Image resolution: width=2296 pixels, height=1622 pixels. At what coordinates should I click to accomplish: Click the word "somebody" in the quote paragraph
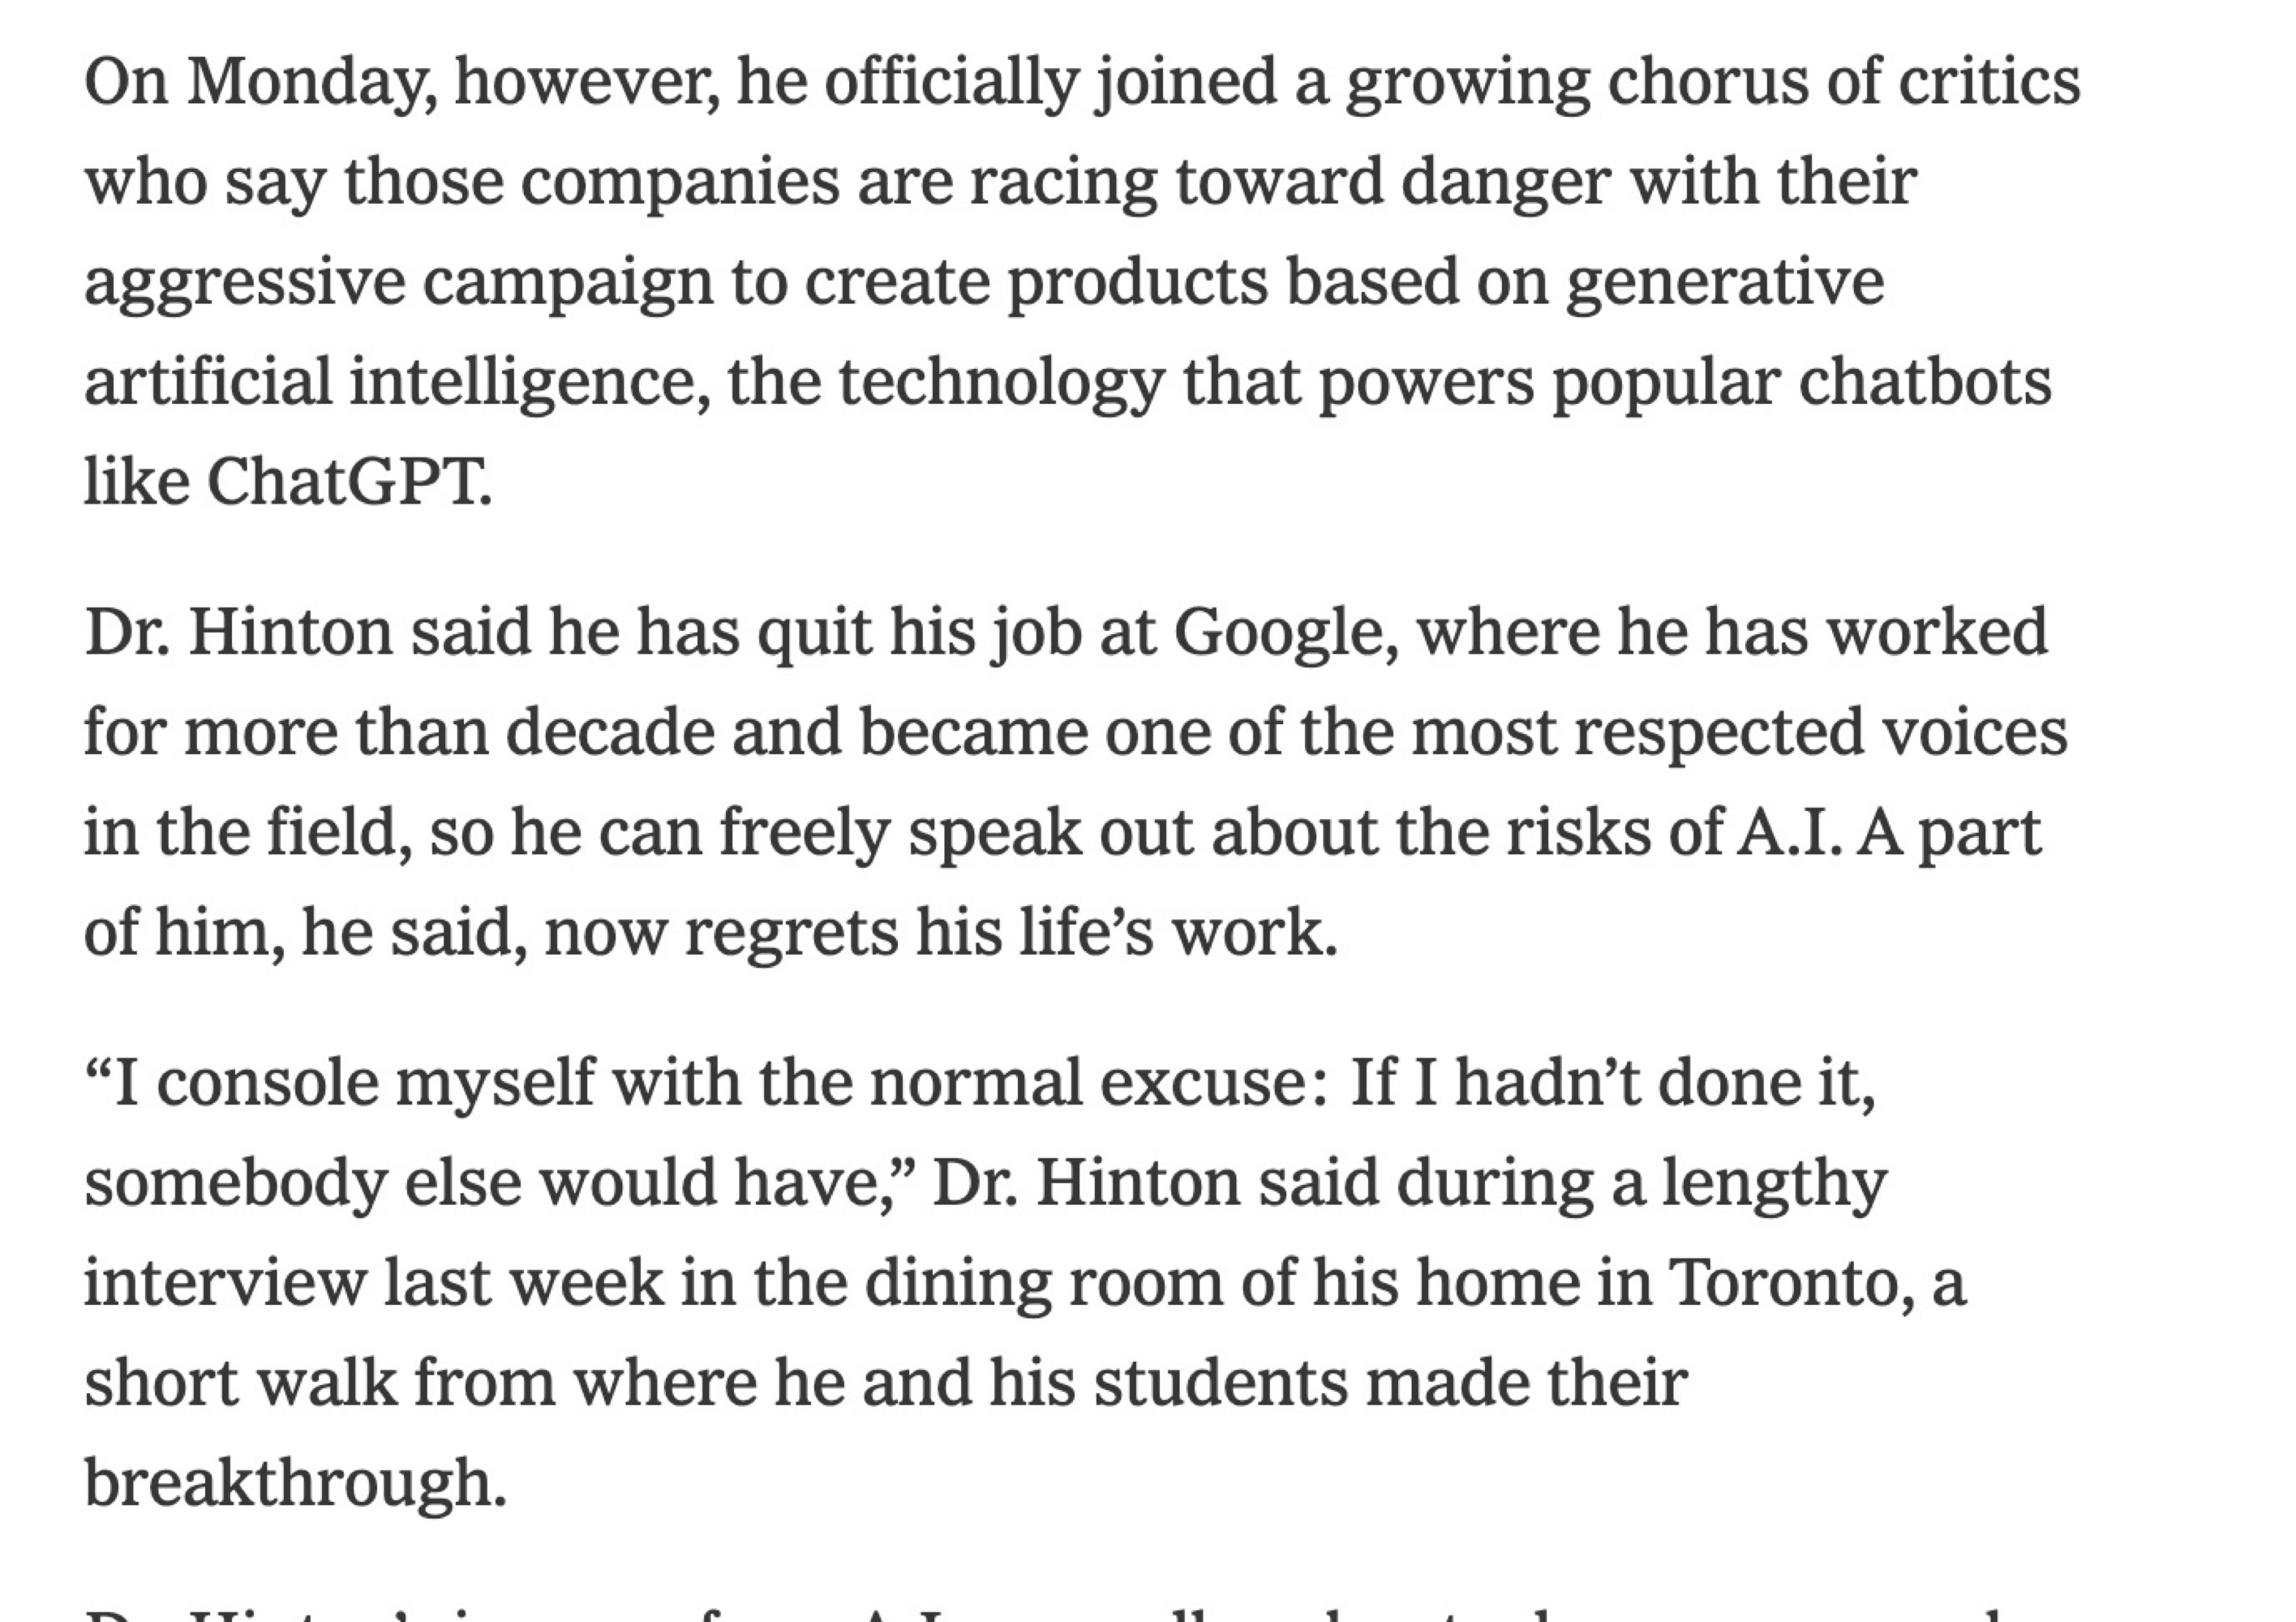click(235, 1183)
